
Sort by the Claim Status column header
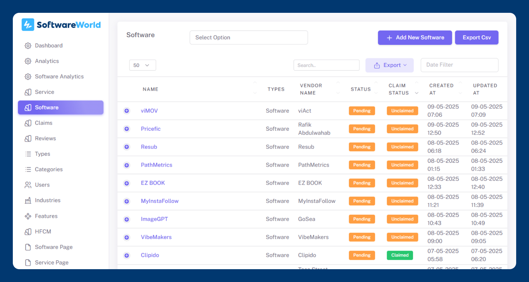(399, 89)
